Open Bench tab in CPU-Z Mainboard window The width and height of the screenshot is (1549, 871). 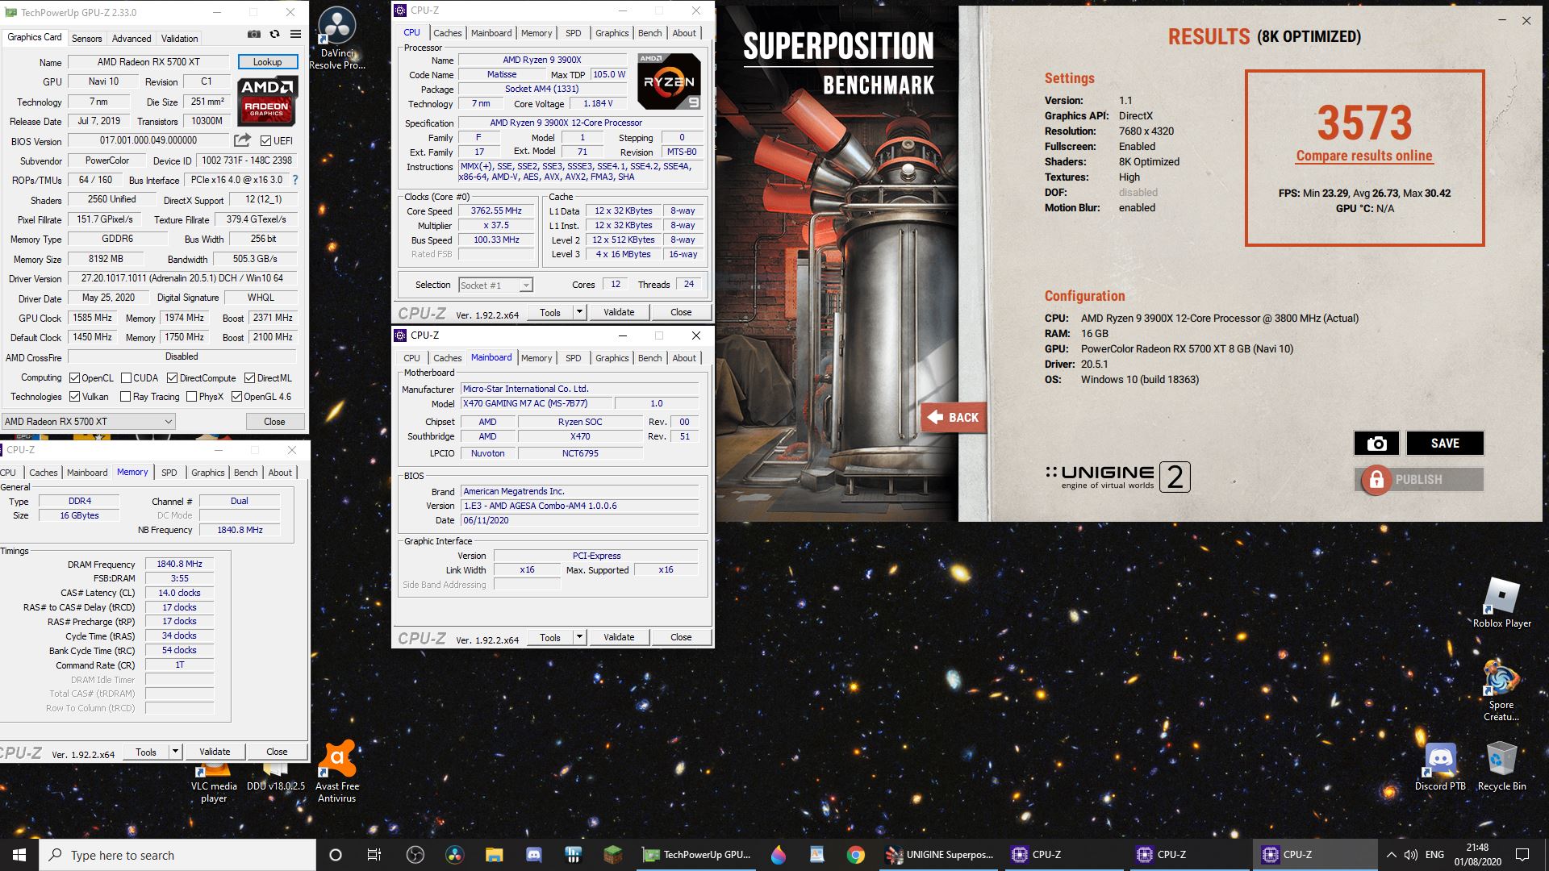tap(649, 358)
